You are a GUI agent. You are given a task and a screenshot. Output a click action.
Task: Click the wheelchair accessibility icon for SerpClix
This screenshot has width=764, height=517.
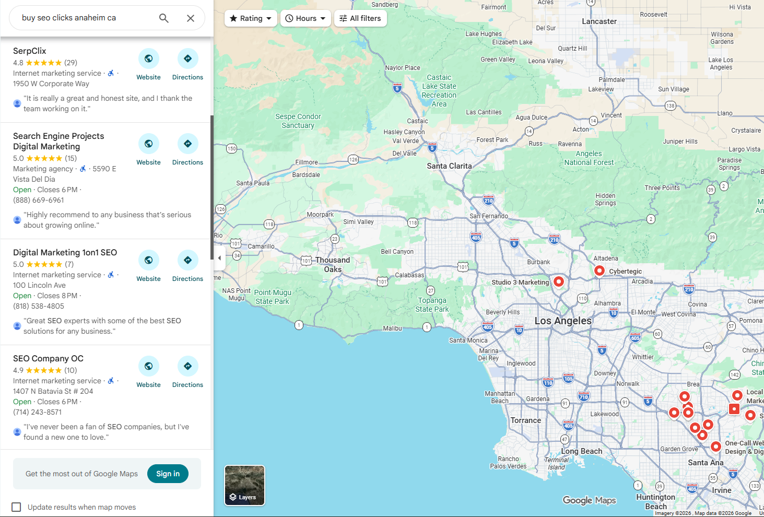click(111, 73)
